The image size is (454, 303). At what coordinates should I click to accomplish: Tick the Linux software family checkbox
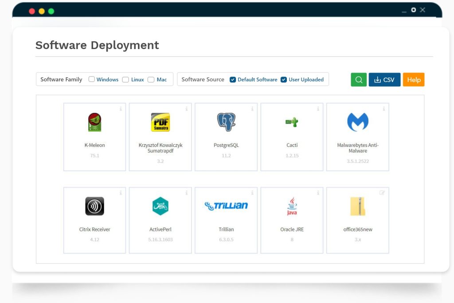point(125,80)
